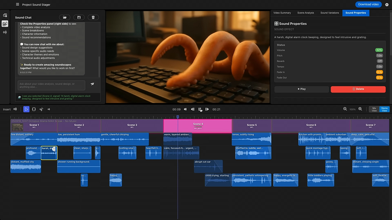
Task: Zoom in the timeline with magnifier plus
Action: [360, 109]
